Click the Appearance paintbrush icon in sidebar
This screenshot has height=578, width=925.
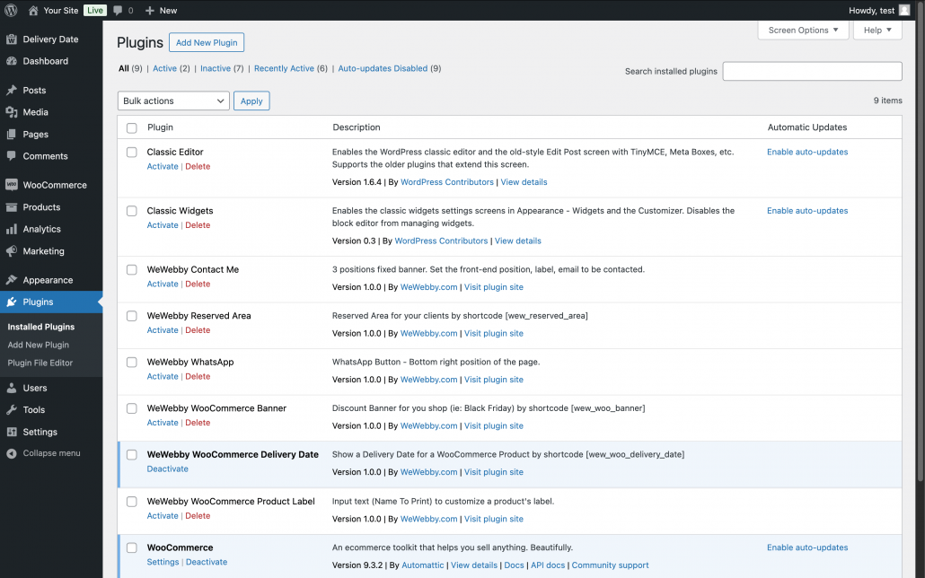point(12,280)
